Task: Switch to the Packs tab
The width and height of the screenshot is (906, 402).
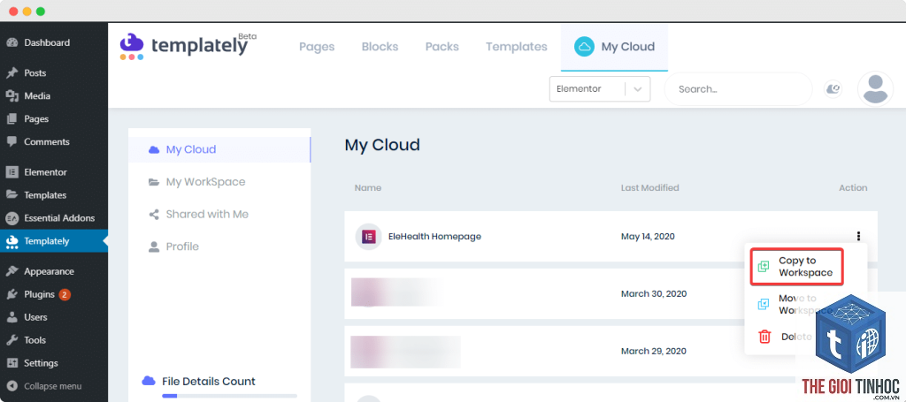Action: pos(442,47)
